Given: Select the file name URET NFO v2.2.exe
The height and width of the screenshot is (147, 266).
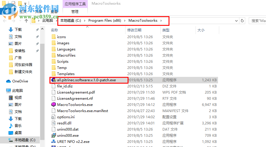Looking at the screenshot, I should (x=73, y=141).
